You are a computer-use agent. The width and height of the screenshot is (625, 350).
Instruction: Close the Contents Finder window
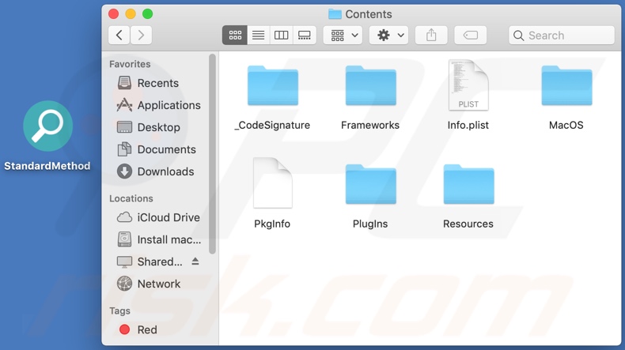point(114,14)
